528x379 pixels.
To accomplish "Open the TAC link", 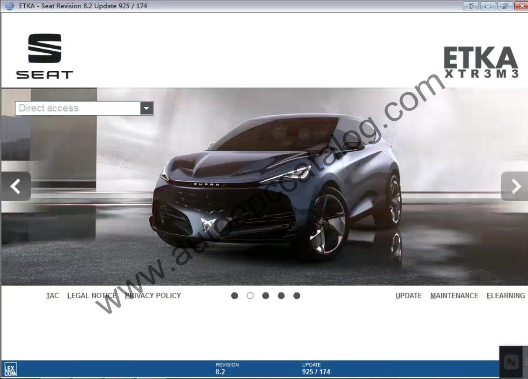I will pos(52,296).
